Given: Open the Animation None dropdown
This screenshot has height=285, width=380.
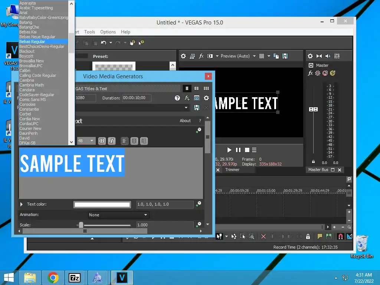Looking at the screenshot, I should click(x=118, y=215).
